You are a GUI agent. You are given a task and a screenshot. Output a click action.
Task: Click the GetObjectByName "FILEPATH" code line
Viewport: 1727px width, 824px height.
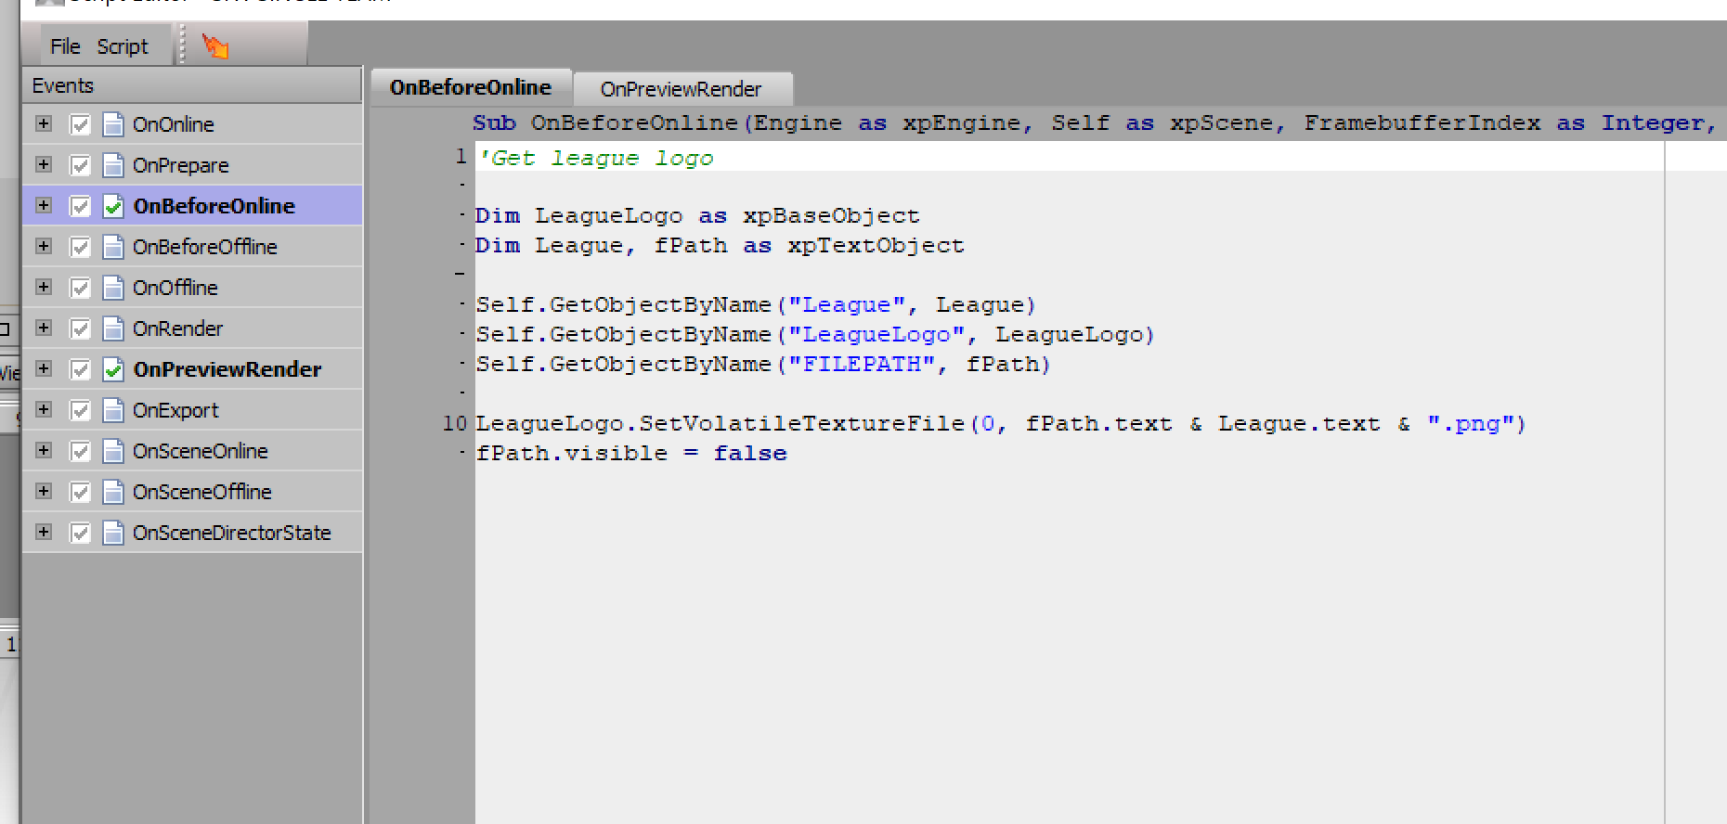point(763,365)
